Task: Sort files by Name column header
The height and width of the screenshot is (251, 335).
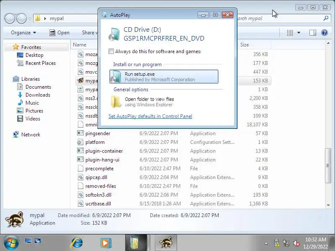Action: [80, 45]
